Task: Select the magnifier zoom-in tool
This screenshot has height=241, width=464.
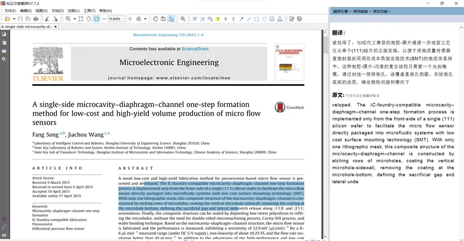Action: (68, 19)
